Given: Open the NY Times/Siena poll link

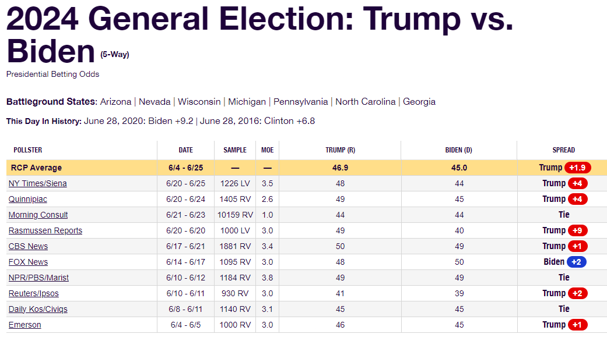Looking at the screenshot, I should (x=37, y=183).
